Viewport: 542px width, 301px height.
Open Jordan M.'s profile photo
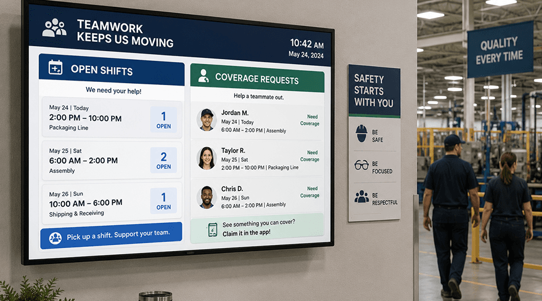(x=207, y=120)
